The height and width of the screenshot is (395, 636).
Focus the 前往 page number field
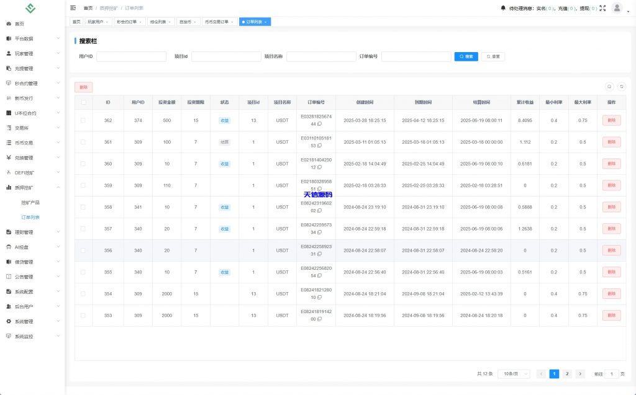(x=612, y=374)
